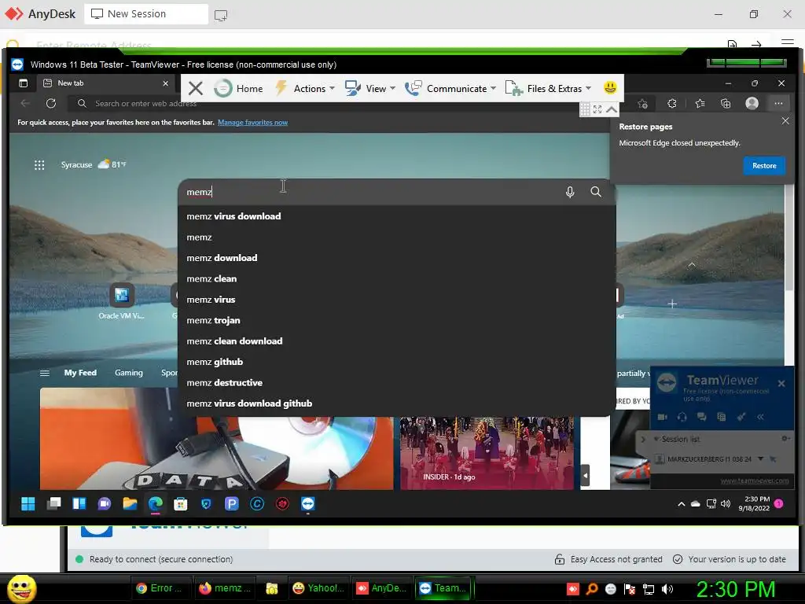
Task: Click the Edge refresh button
Action: 51,103
